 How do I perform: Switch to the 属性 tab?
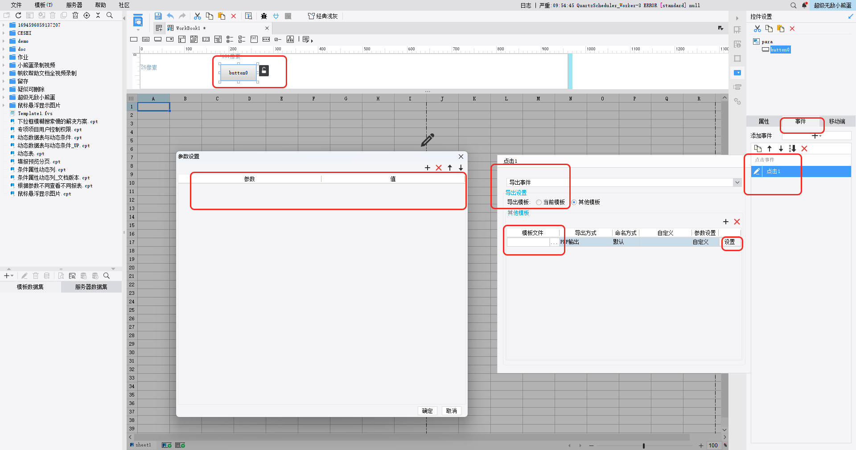[764, 121]
